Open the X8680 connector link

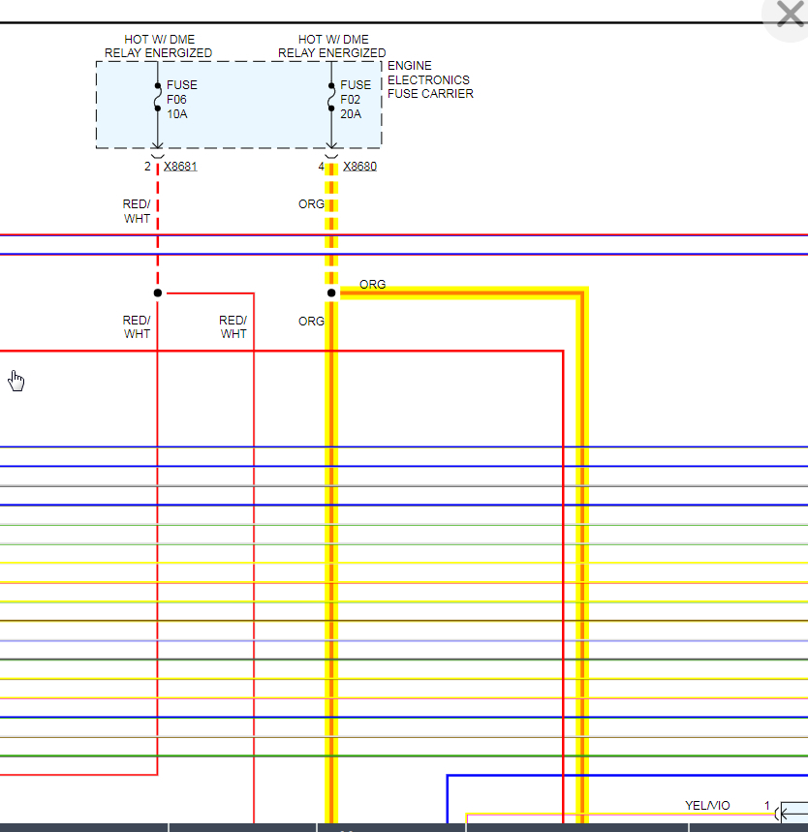coord(359,167)
